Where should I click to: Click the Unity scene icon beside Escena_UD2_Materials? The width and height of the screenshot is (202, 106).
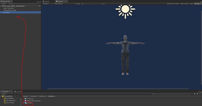coord(3,6)
